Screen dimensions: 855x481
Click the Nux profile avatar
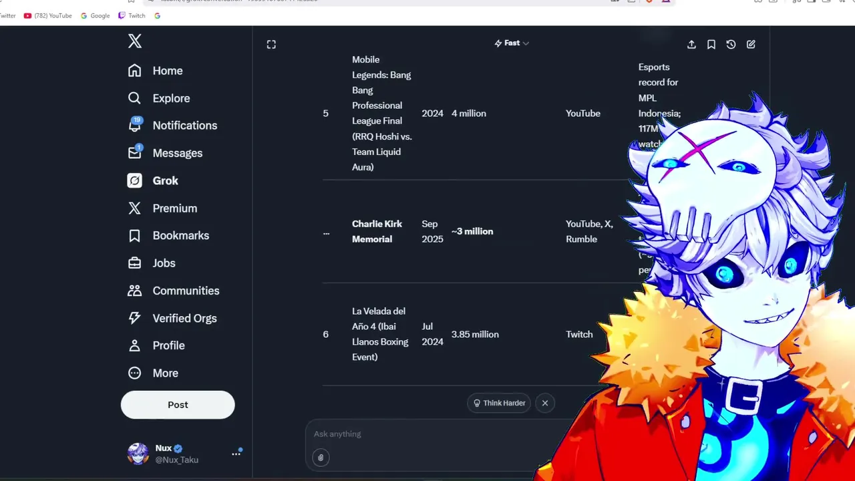click(x=138, y=454)
